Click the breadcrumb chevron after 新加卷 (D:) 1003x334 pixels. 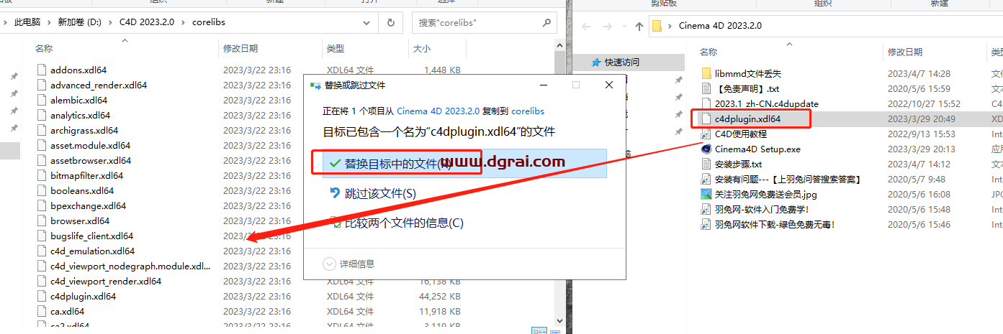[x=112, y=22]
